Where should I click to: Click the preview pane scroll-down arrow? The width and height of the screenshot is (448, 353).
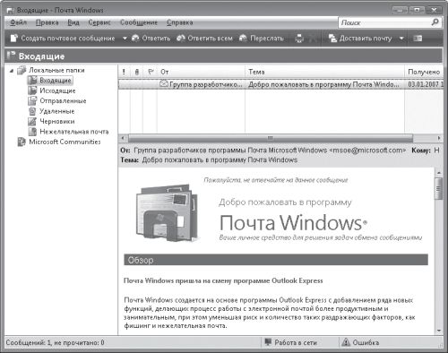coord(439,331)
